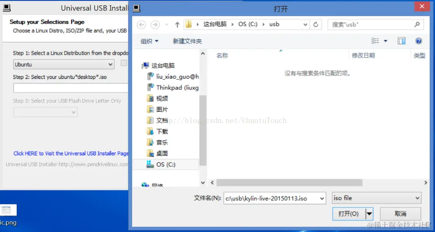Viewport: 435px width, 232px height.
Task: Click the 下载 folder icon
Action: [150, 131]
